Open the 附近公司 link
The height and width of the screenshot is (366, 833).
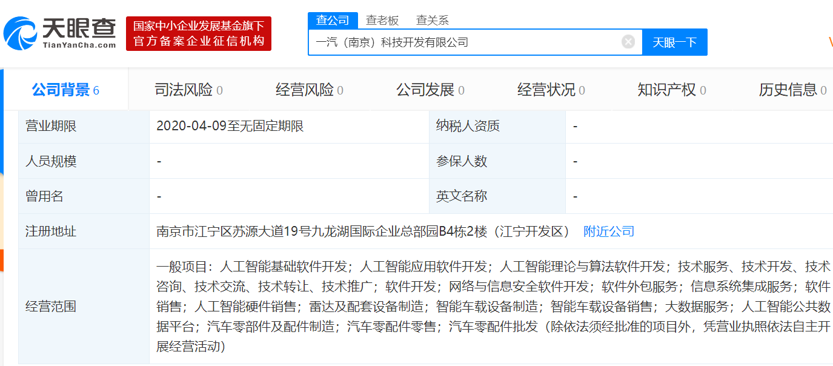(608, 231)
